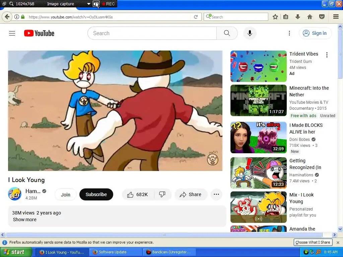
Task: Open more actions ellipsis below the video
Action: (216, 194)
